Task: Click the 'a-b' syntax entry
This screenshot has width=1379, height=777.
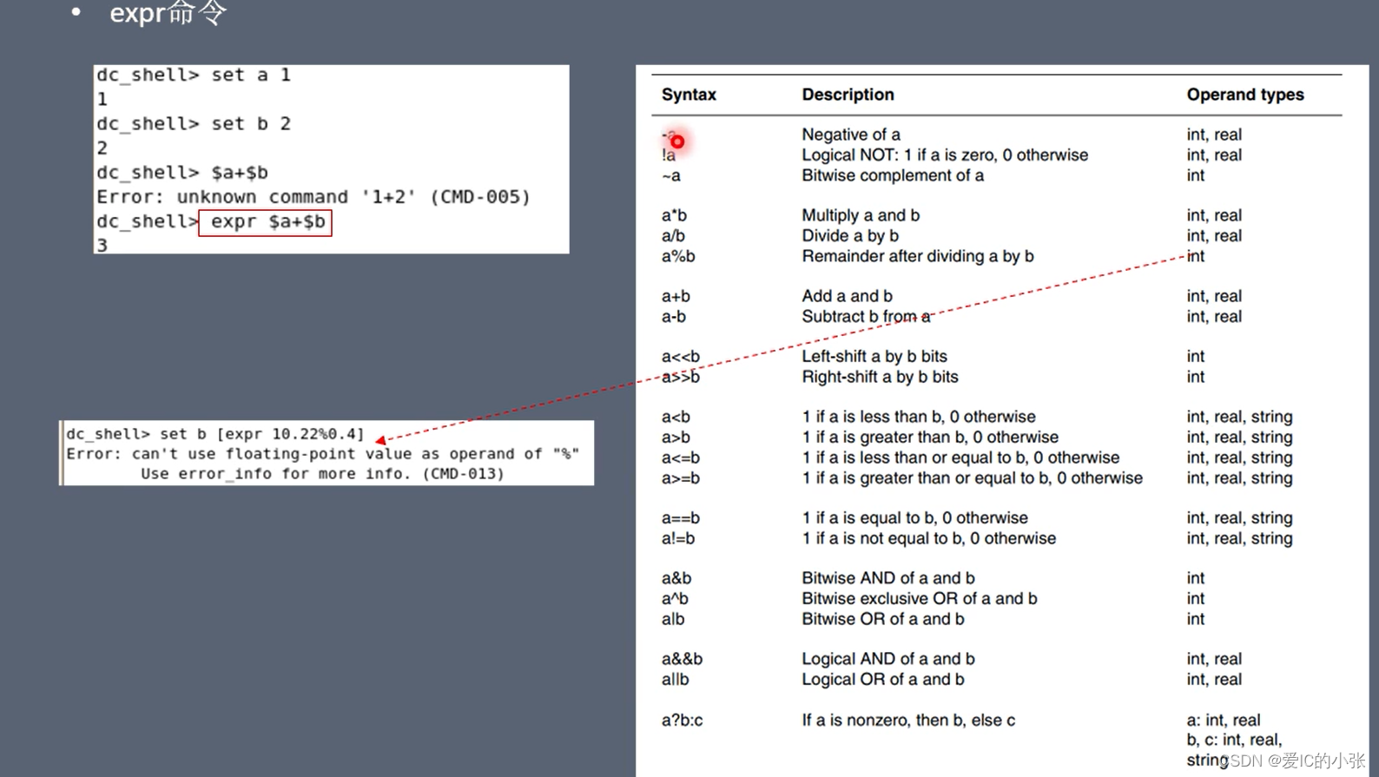Action: [x=674, y=317]
